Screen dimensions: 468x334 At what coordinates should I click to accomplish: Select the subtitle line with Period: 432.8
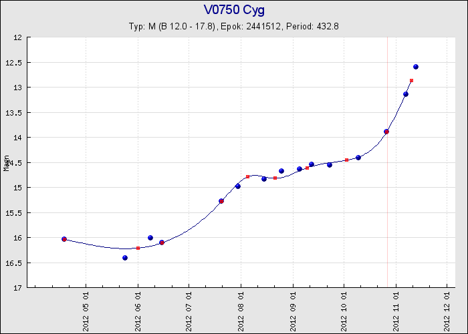coord(234,26)
